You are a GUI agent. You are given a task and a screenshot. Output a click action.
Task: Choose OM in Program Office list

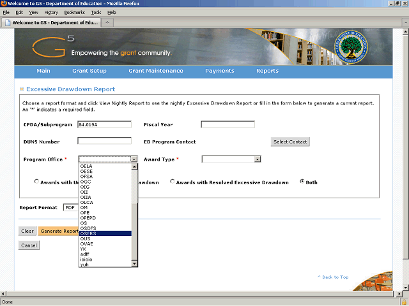pos(105,208)
